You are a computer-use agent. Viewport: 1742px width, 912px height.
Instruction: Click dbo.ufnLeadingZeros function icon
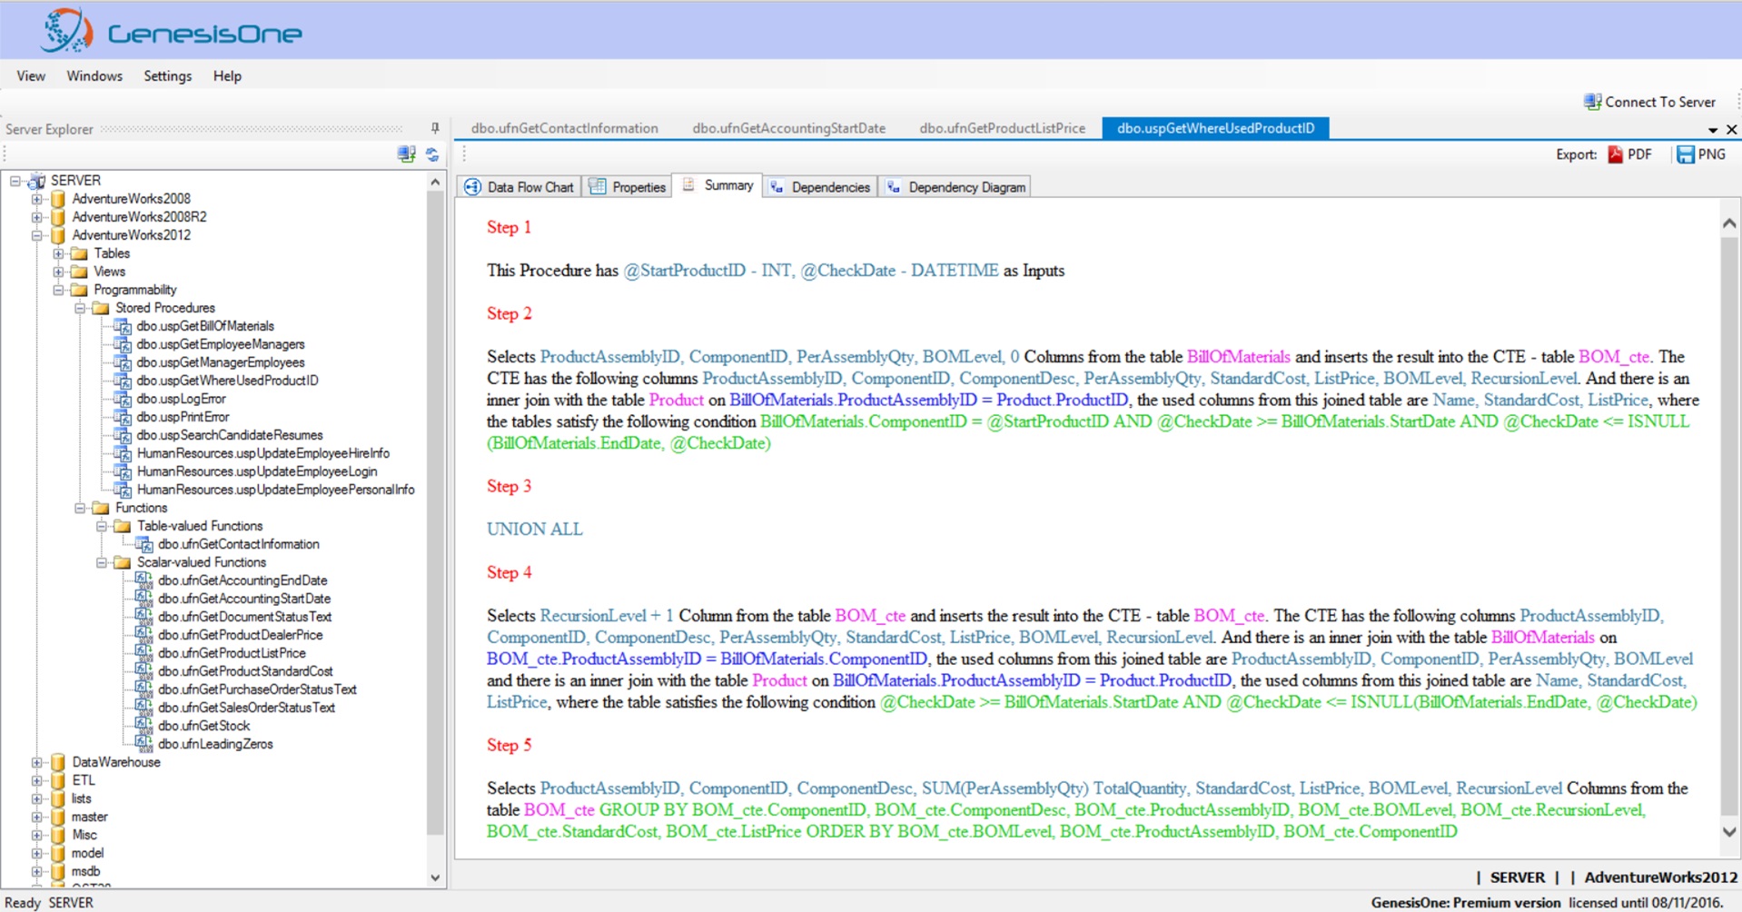click(144, 744)
